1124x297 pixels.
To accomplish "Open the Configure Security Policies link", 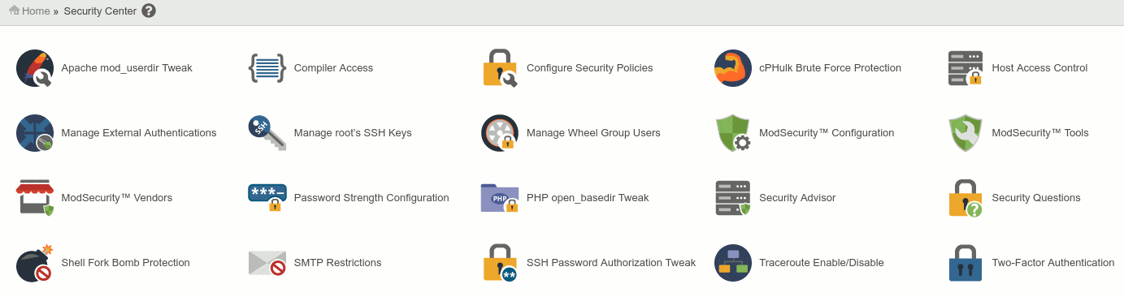I will tap(589, 68).
